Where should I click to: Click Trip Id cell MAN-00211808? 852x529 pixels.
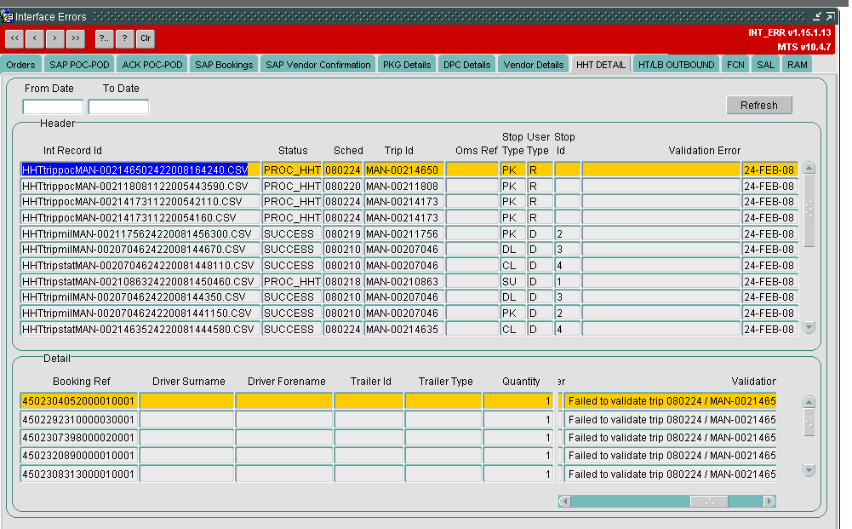(x=403, y=186)
